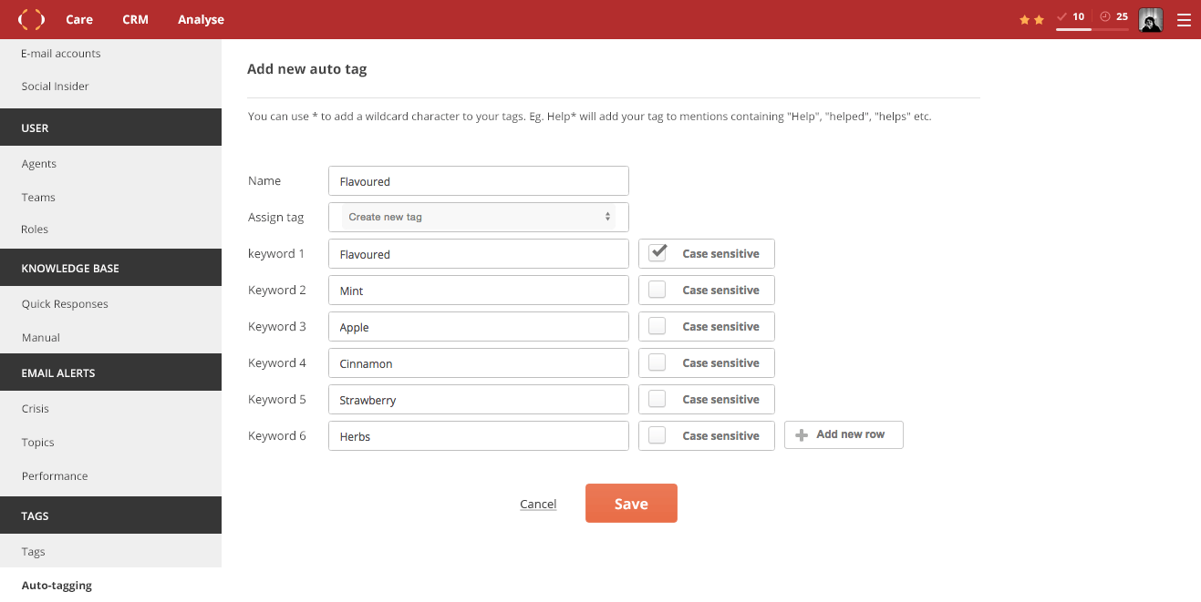The image size is (1201, 602).
Task: Open the CRM menu
Action: [135, 19]
